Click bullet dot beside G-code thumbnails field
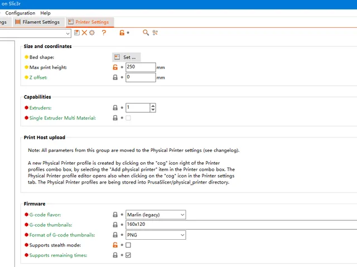 coord(122,225)
